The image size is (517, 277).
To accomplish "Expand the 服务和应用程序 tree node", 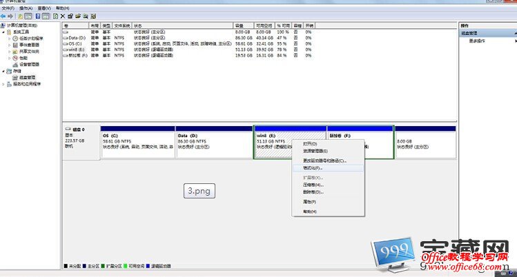I will 3,84.
